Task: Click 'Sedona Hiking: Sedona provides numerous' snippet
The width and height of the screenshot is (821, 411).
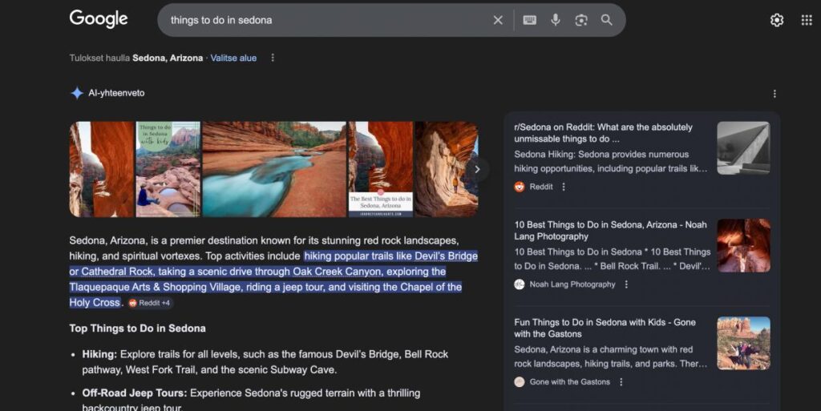Action: pyautogui.click(x=601, y=155)
